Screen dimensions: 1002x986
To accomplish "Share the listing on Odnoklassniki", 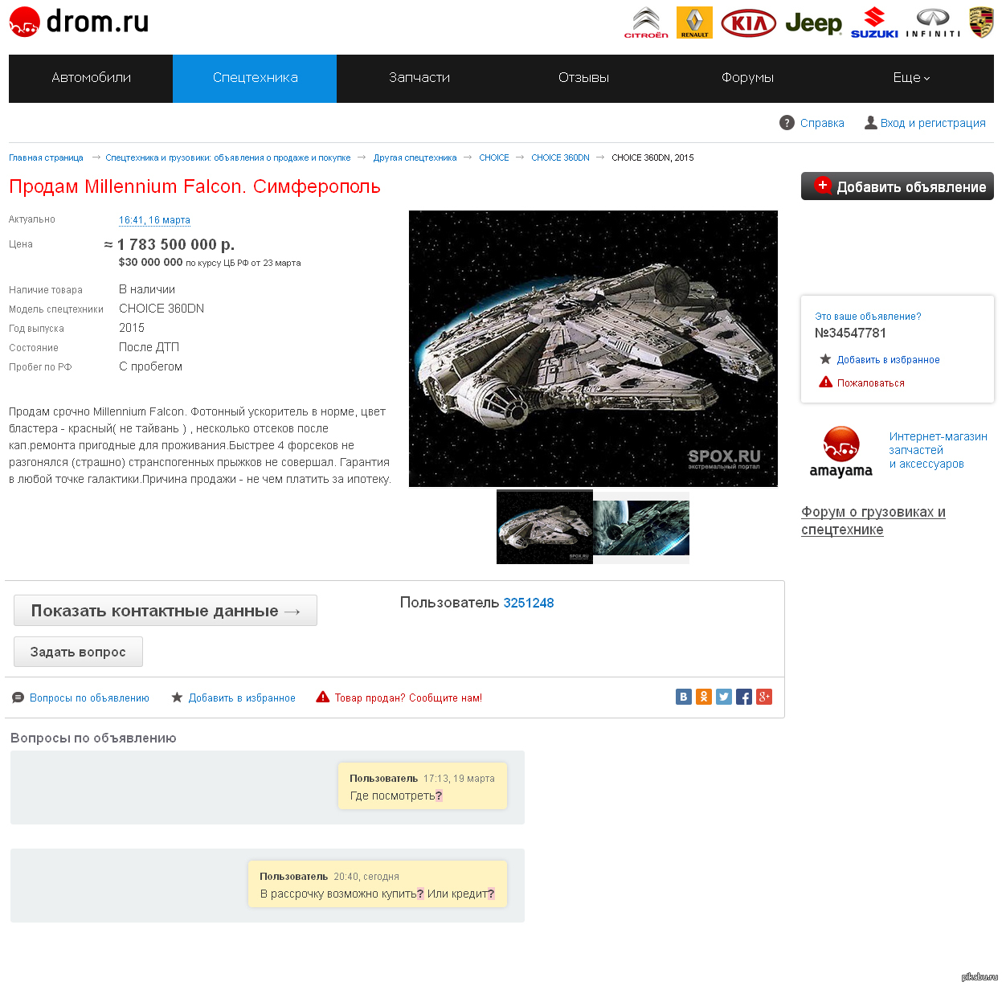I will pos(704,697).
